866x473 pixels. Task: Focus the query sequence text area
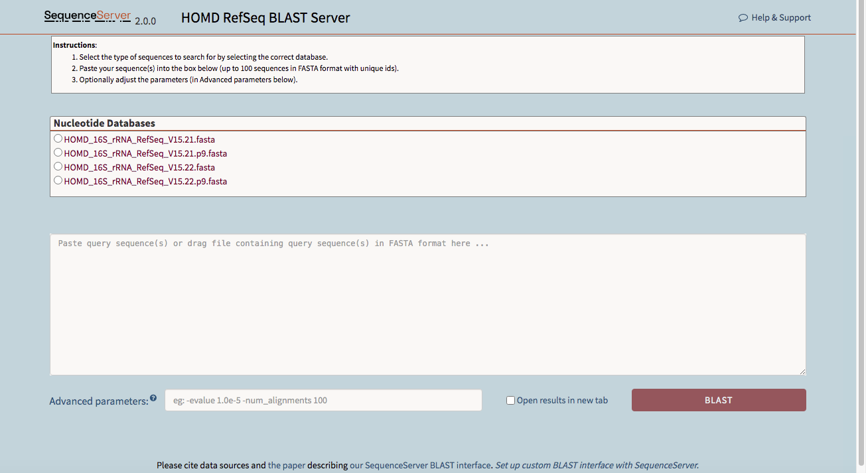click(x=427, y=304)
